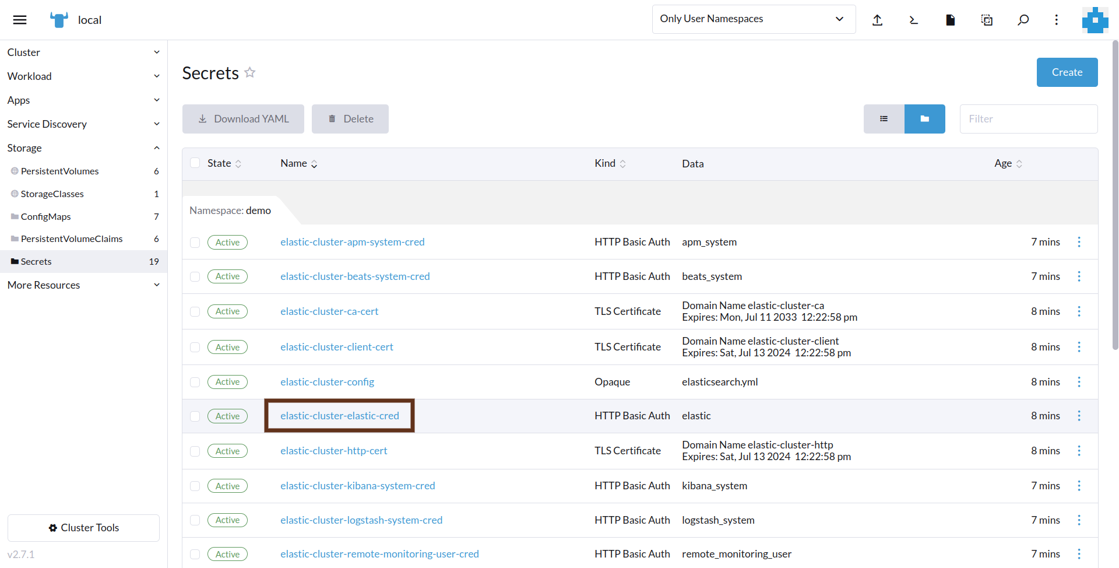Click into the Filter text field
The image size is (1119, 568).
tap(1028, 119)
